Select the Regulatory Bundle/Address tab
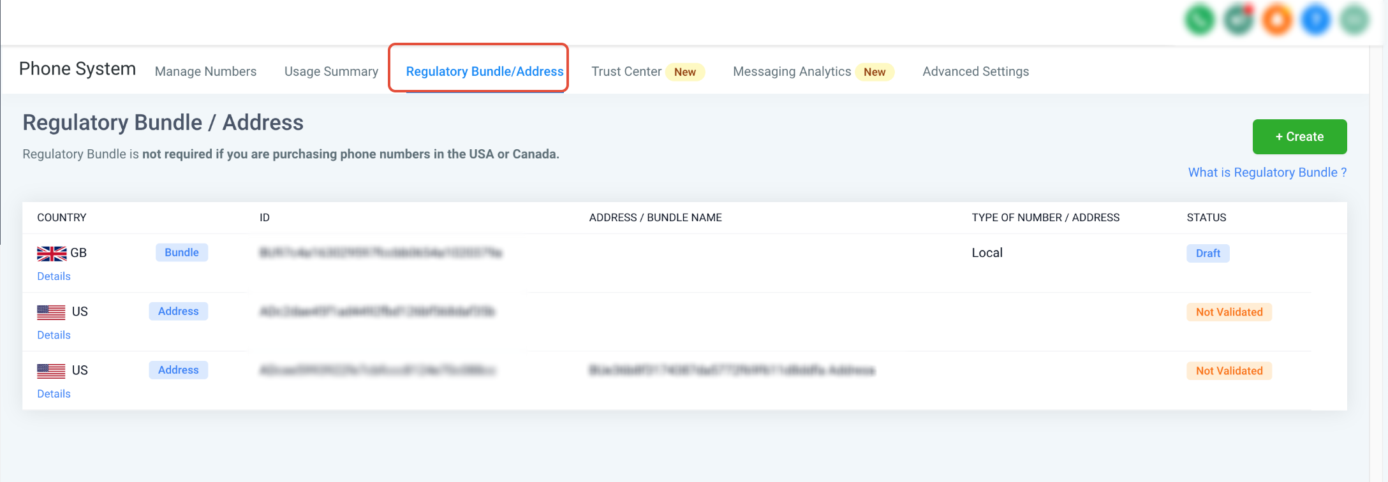The height and width of the screenshot is (482, 1388). click(485, 71)
